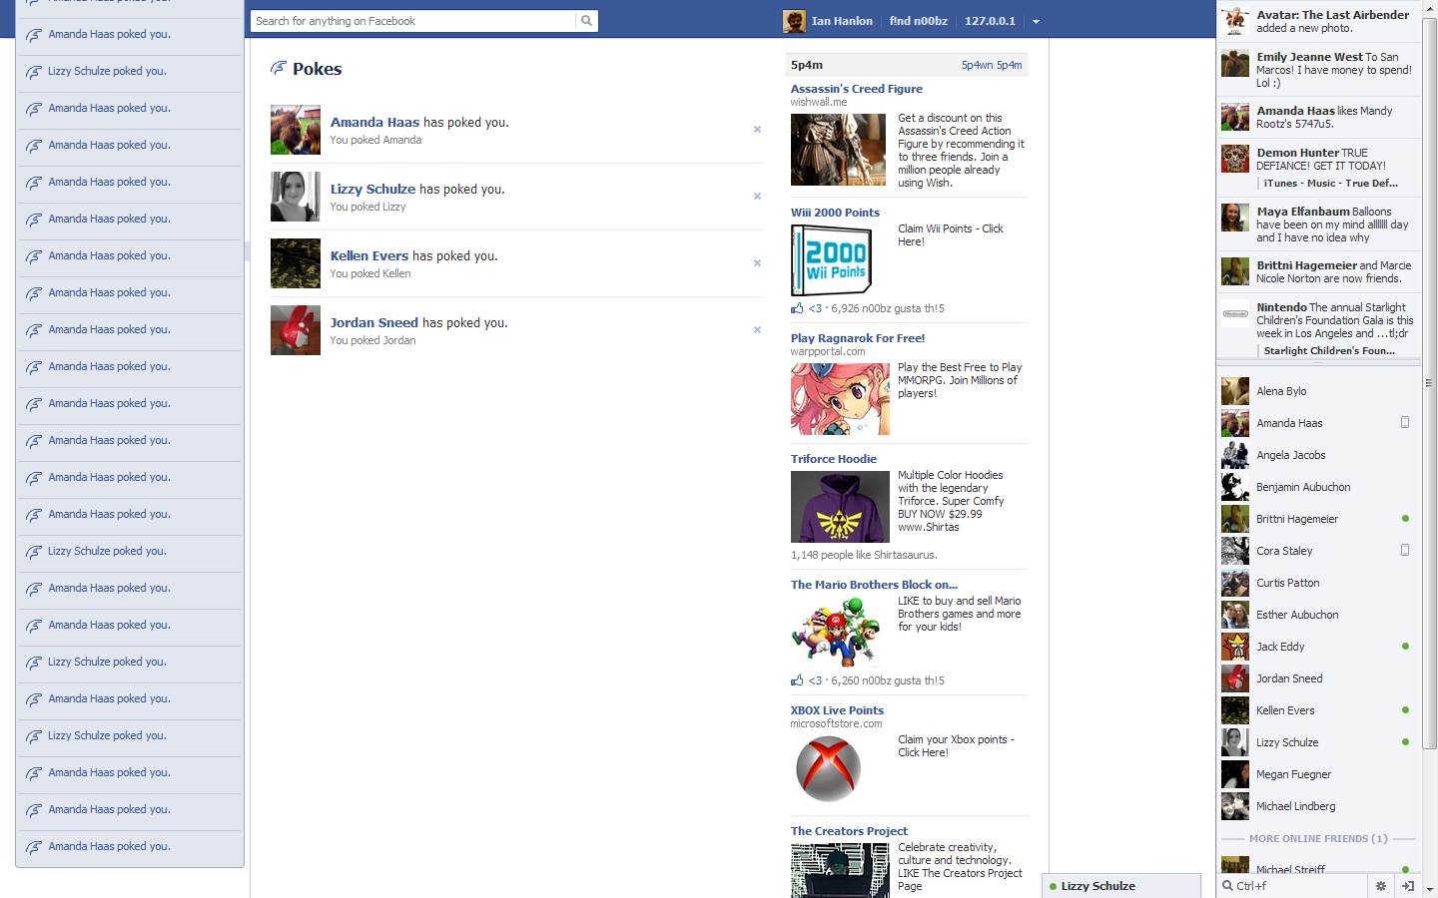Open the 'Triforce Hoodie' ad title
This screenshot has height=898, width=1438.
pyautogui.click(x=834, y=459)
